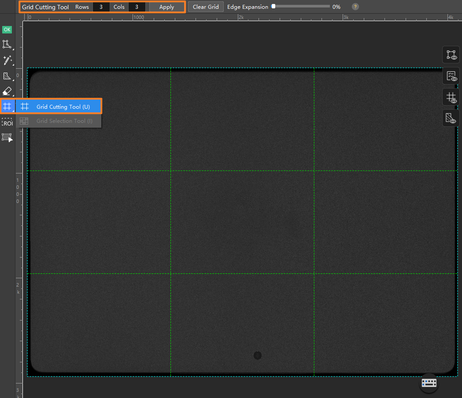This screenshot has width=462, height=398.
Task: Open the help question mark icon
Action: (x=355, y=7)
